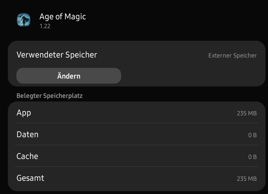Click the Belegter Speicherplatz section header

tap(50, 96)
